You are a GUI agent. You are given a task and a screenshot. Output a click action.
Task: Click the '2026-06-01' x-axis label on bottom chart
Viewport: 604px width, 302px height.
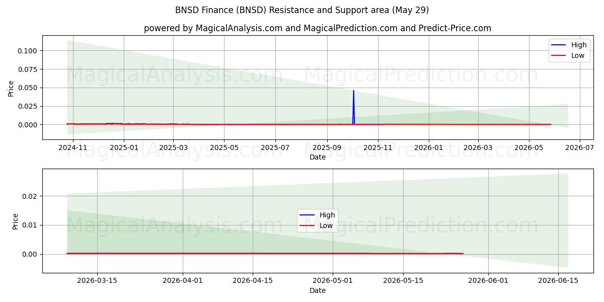click(x=488, y=281)
